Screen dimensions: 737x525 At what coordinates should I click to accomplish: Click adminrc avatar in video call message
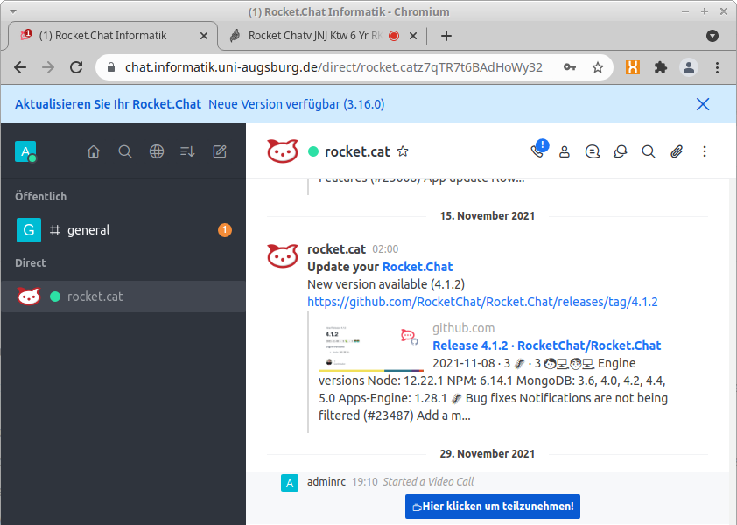tap(290, 483)
